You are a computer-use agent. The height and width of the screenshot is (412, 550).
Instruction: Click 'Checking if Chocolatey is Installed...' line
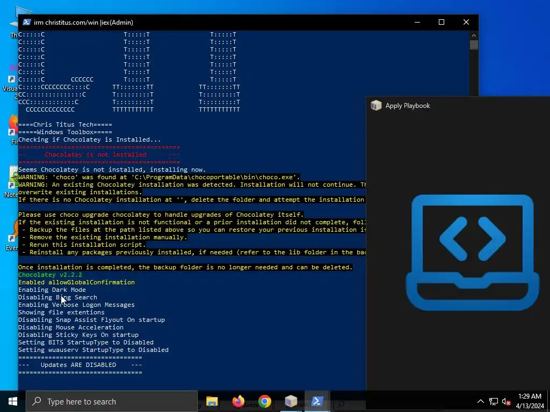click(x=90, y=139)
